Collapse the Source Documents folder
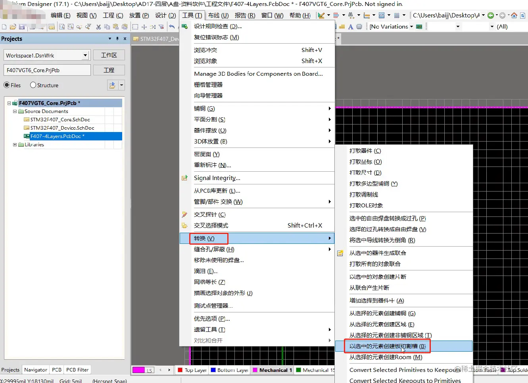The width and height of the screenshot is (528, 383). [x=15, y=111]
